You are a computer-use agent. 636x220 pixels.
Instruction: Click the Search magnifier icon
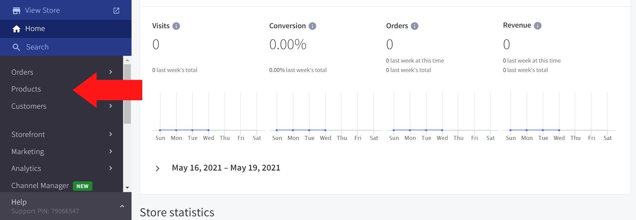coord(16,47)
